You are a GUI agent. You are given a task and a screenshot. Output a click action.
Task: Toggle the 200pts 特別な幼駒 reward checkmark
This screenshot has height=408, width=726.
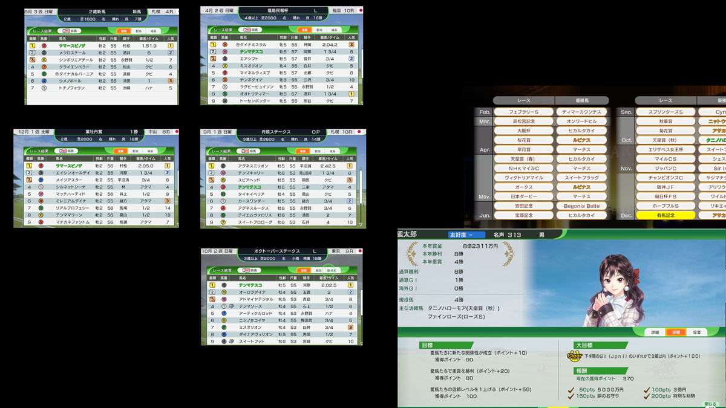click(646, 397)
